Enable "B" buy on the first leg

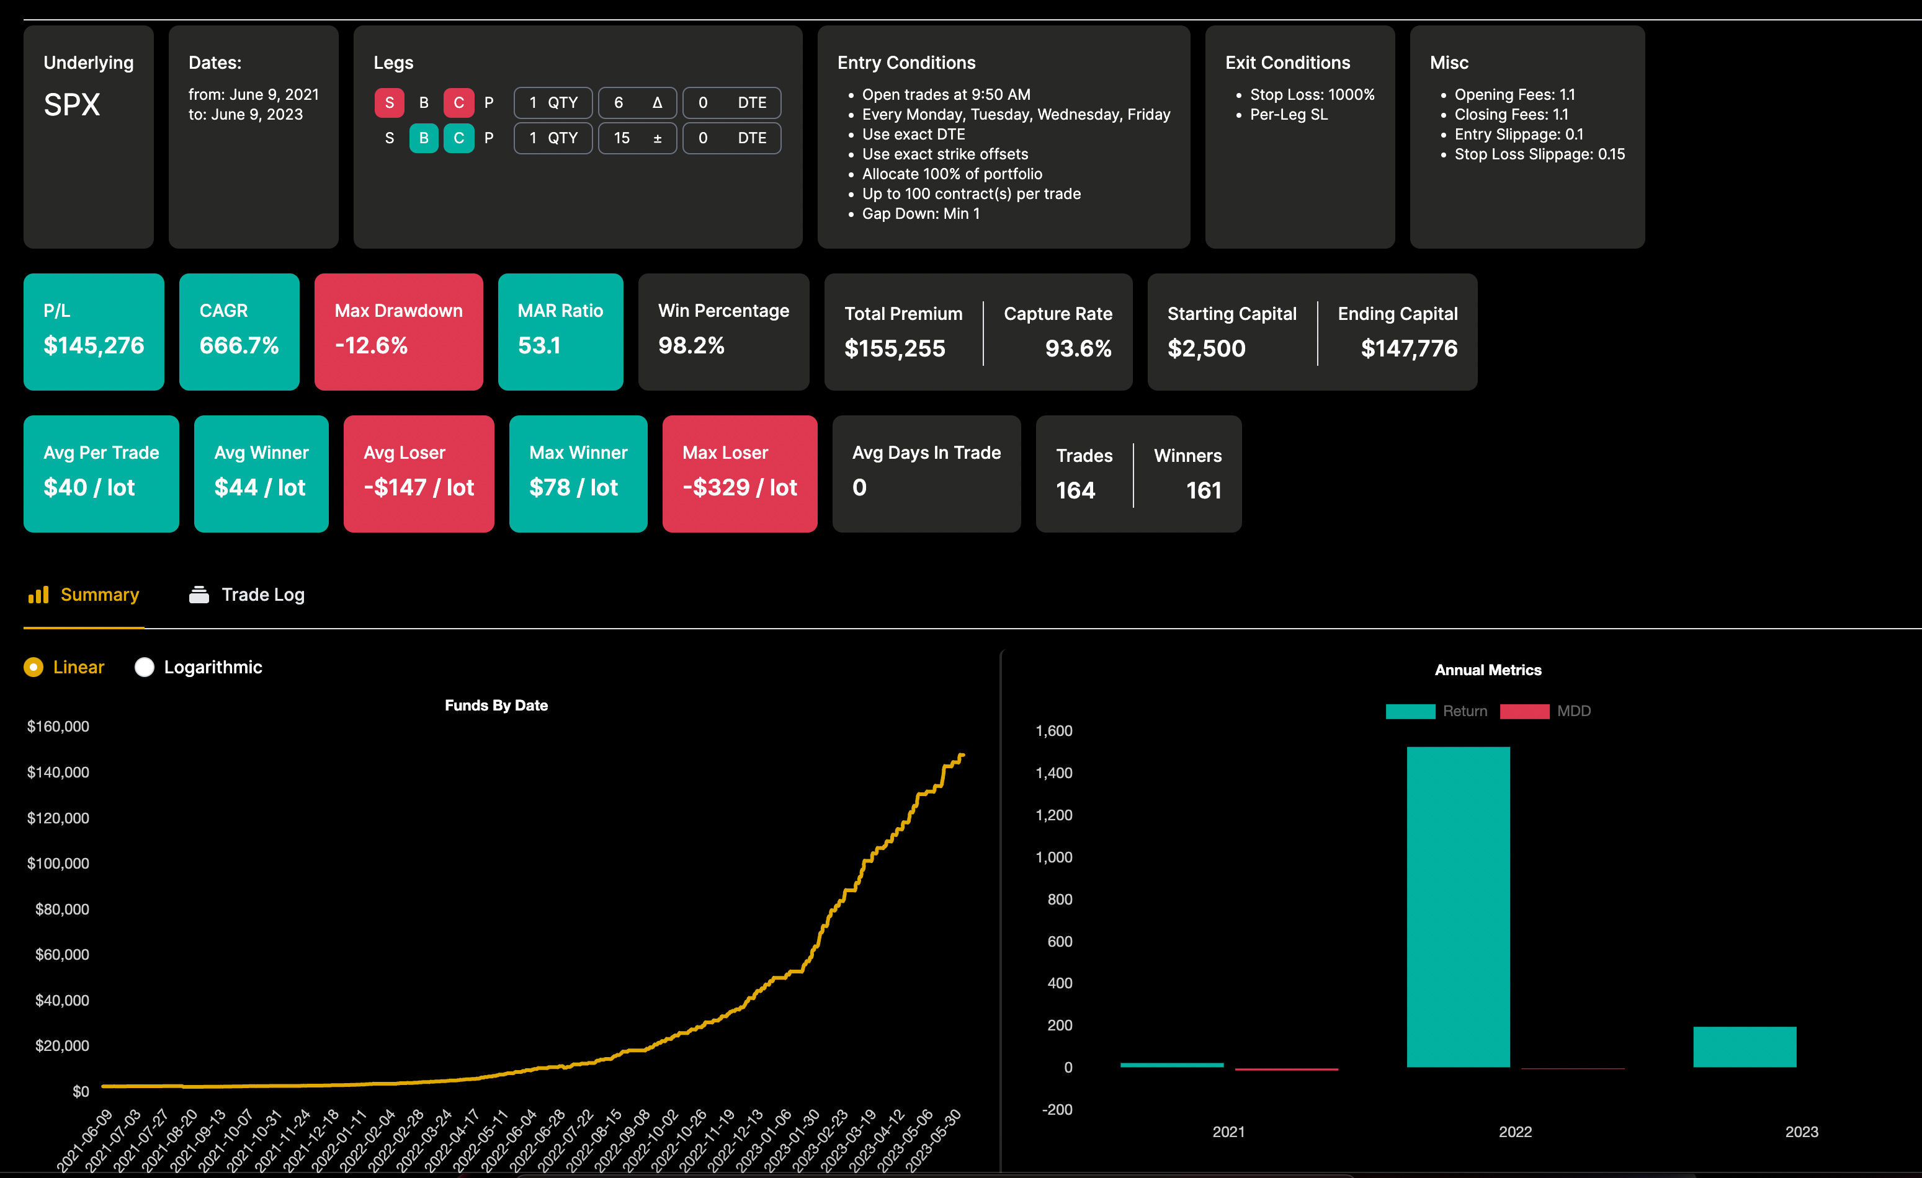point(424,102)
